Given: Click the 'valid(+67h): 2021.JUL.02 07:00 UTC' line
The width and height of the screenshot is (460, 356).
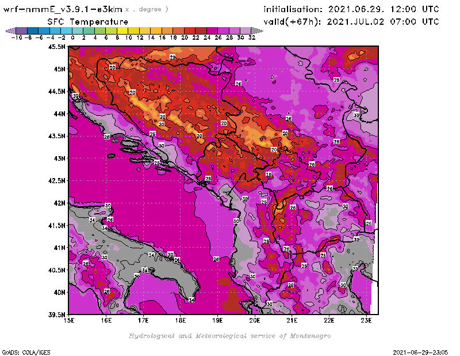Looking at the screenshot, I should pyautogui.click(x=351, y=22).
